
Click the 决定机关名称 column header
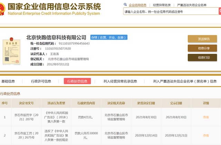tap(116, 103)
